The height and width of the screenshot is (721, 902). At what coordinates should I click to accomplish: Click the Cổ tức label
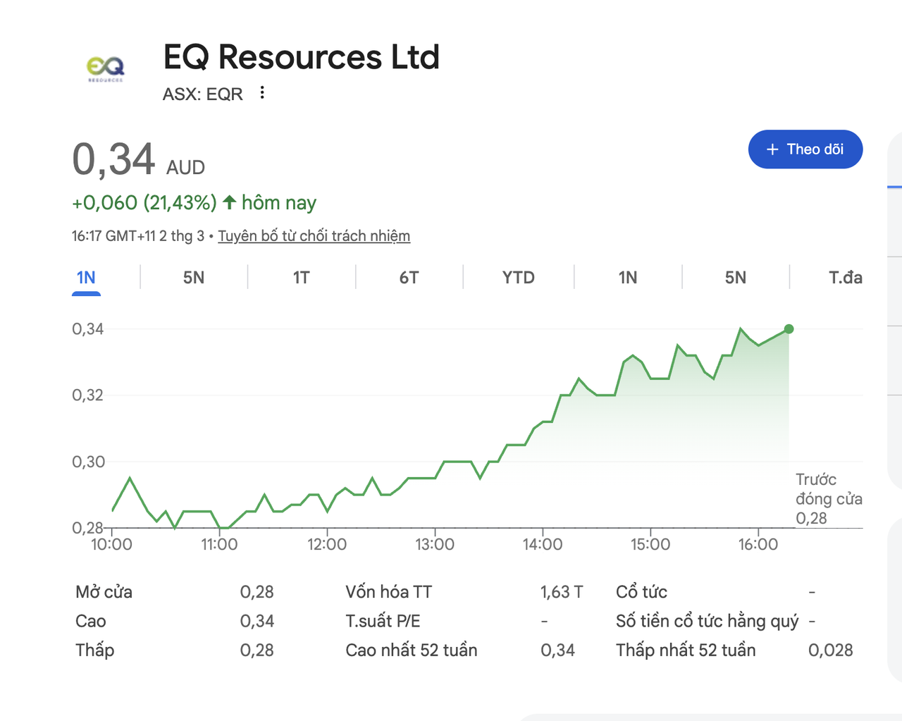[x=641, y=592]
